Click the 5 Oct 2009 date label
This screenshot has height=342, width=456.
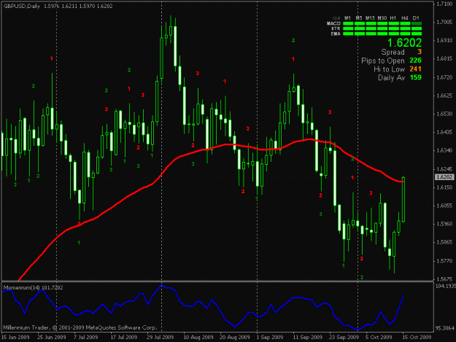[379, 337]
